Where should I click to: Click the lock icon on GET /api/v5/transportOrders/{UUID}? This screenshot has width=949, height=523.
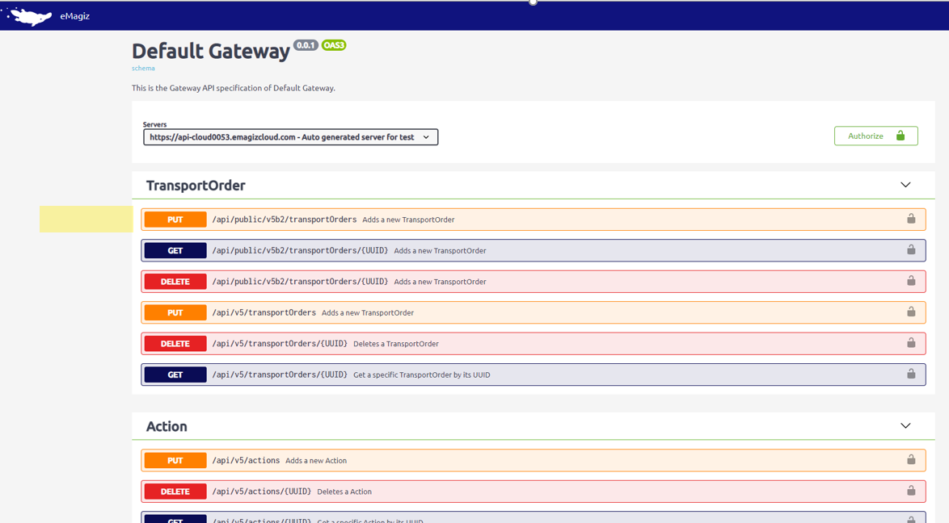point(912,374)
